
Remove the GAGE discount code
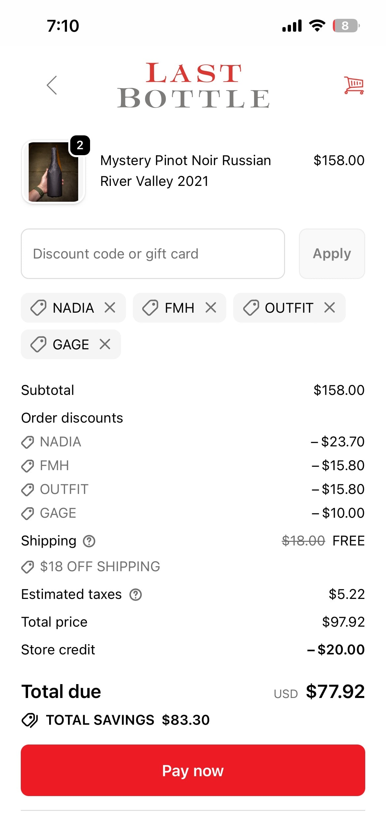(105, 344)
